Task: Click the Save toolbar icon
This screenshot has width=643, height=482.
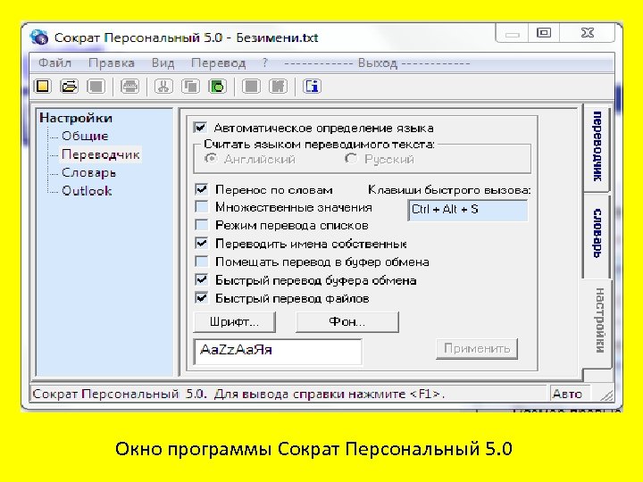Action: (x=96, y=87)
